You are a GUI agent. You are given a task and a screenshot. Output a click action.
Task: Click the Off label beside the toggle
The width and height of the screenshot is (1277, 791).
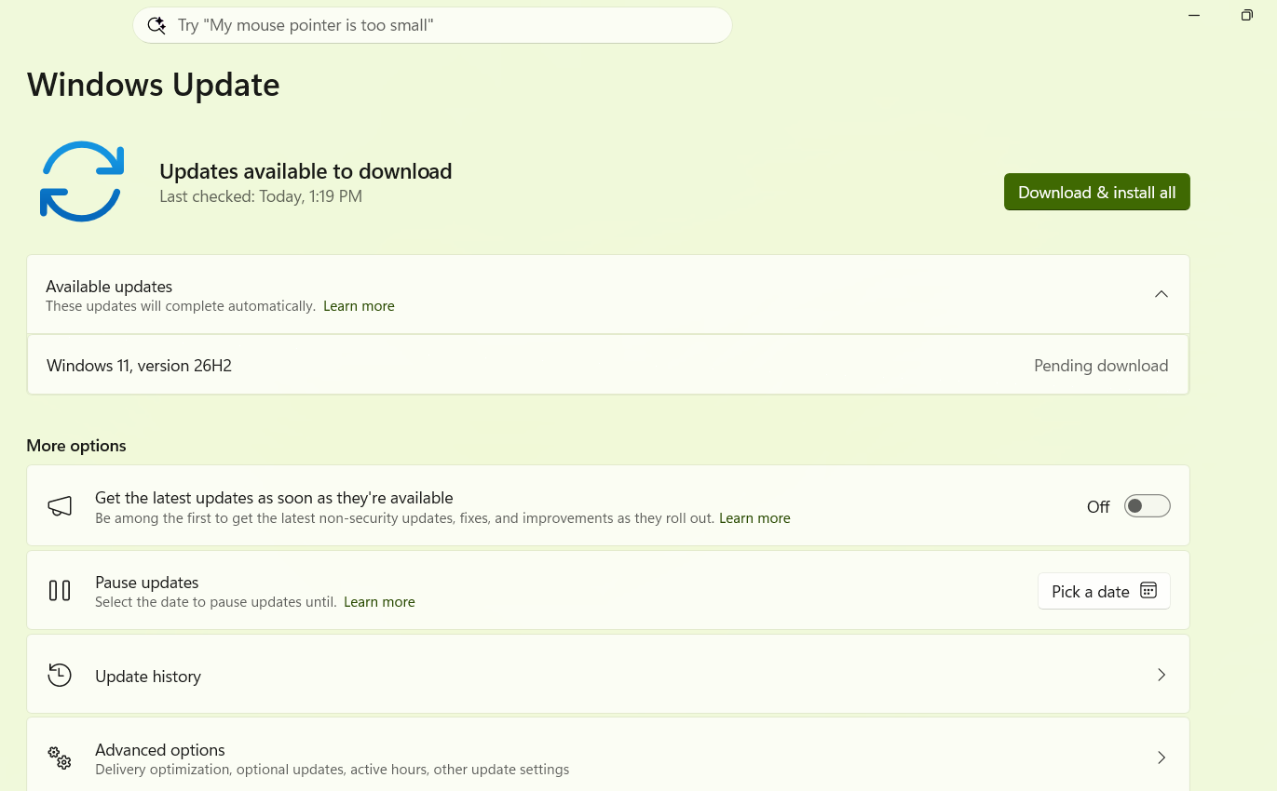click(1098, 507)
